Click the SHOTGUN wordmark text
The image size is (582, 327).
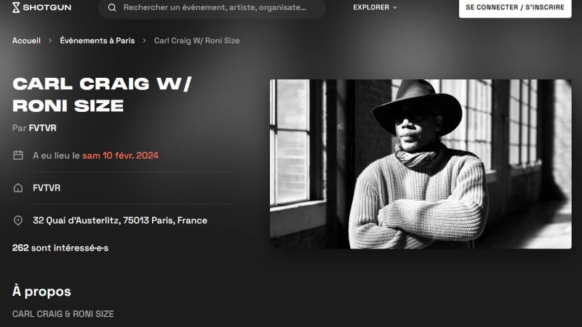47,7
